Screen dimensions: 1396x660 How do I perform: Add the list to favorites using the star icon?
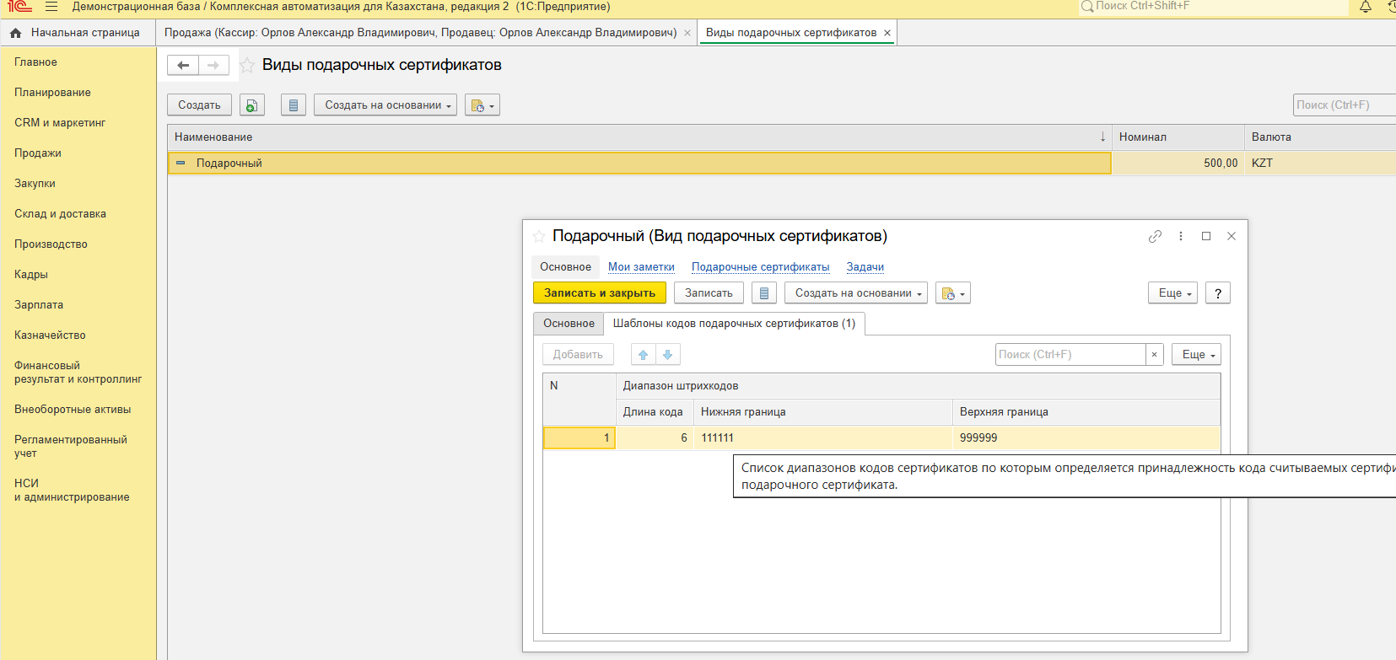[247, 66]
